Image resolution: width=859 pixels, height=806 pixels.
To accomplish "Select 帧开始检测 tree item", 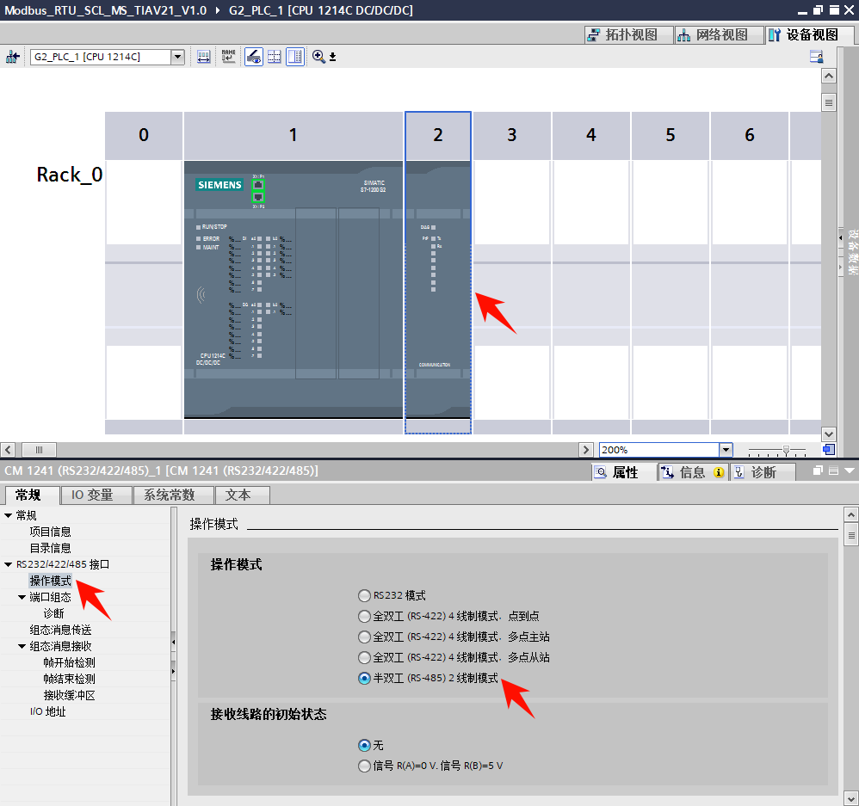I will pyautogui.click(x=70, y=662).
